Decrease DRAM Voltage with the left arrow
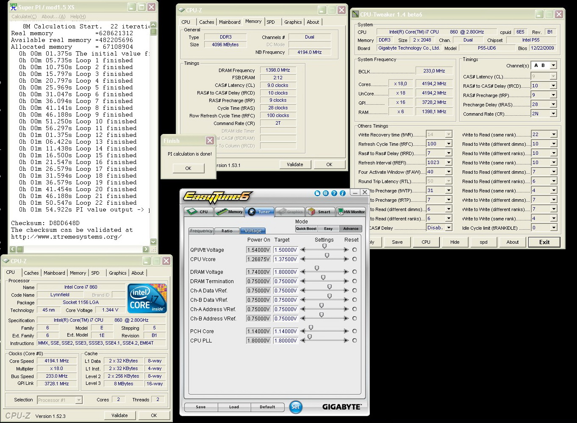 pyautogui.click(x=302, y=272)
